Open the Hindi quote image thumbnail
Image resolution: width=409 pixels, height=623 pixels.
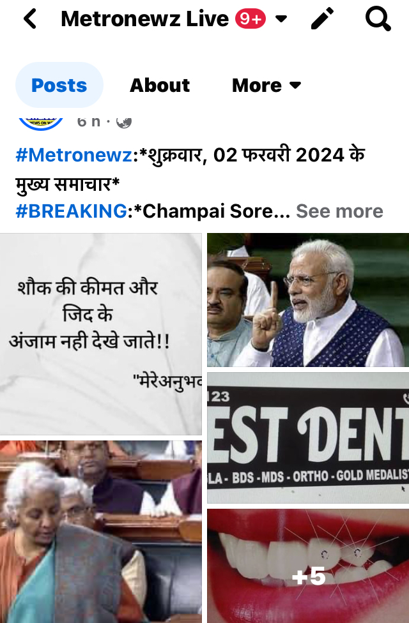pos(101,334)
